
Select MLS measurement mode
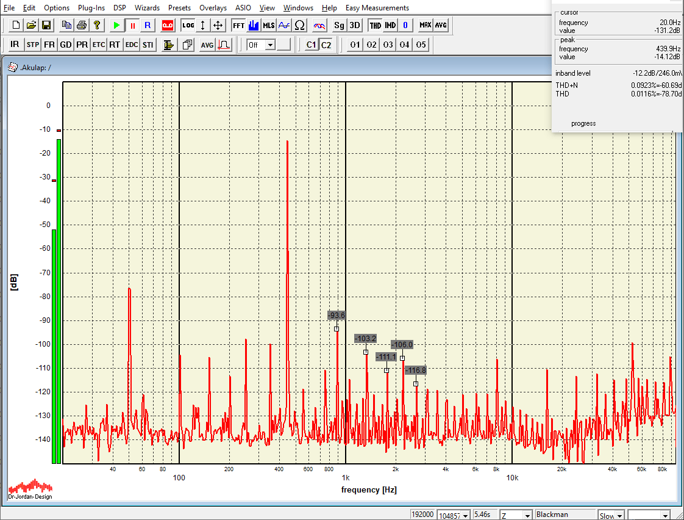[x=269, y=25]
